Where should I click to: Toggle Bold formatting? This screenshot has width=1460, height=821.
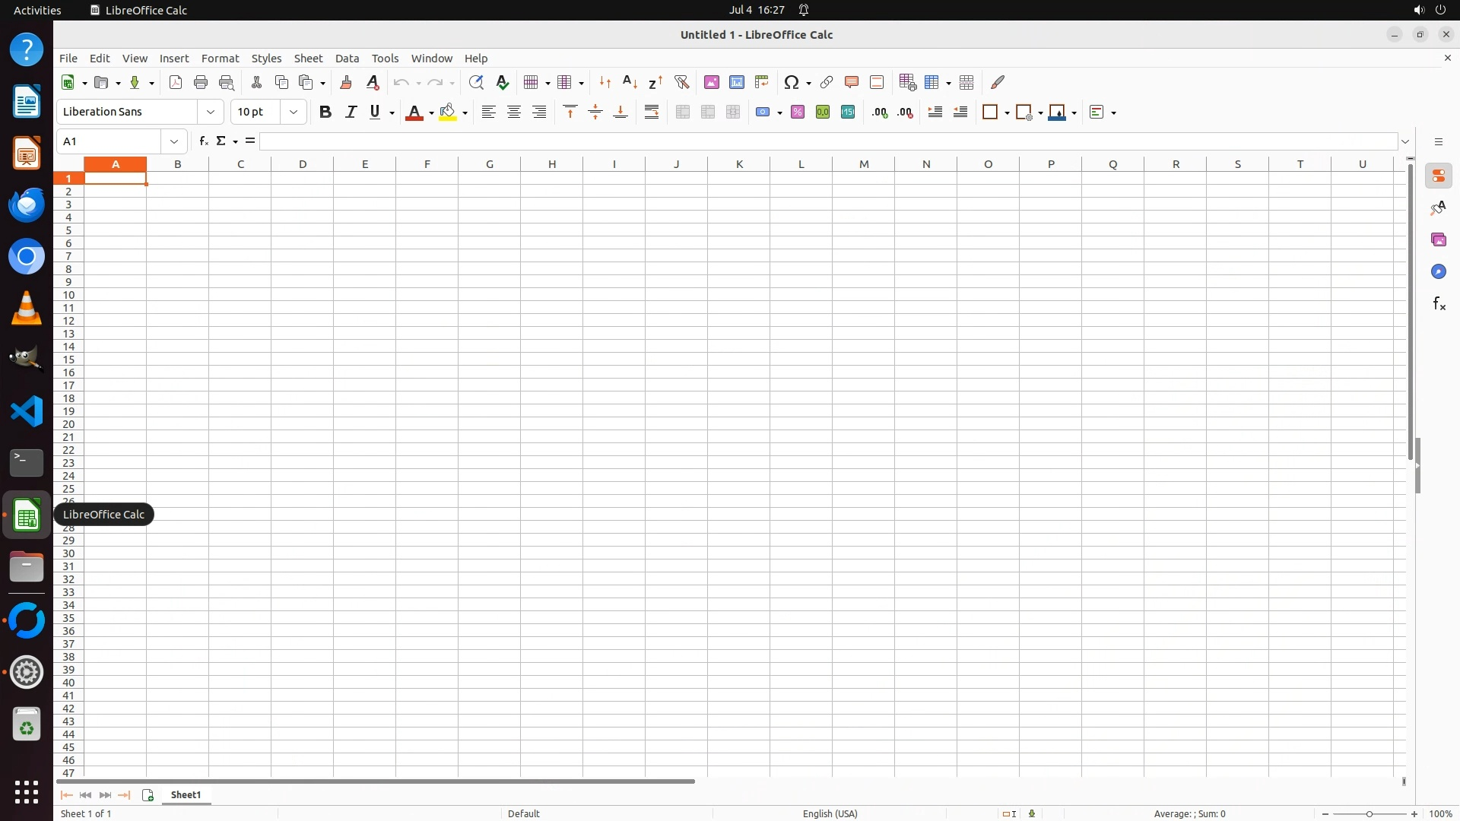point(325,112)
